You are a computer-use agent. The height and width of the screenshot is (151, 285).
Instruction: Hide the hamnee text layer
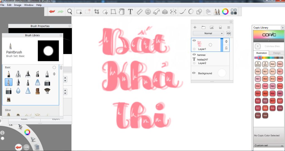tap(194, 55)
